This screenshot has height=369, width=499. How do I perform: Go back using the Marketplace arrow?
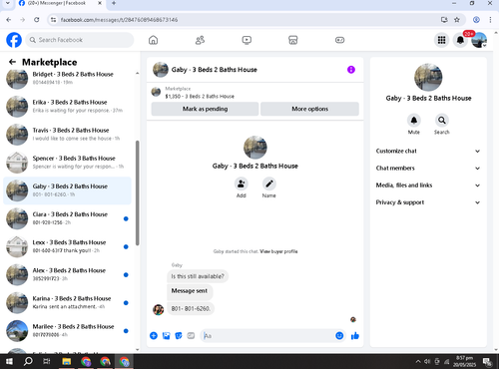(x=12, y=62)
